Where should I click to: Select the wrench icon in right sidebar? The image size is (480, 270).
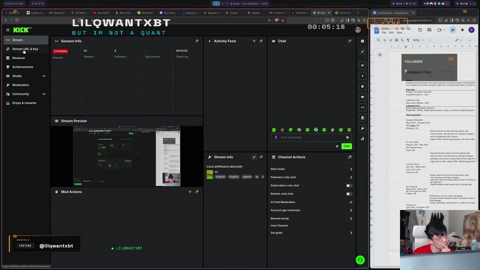(x=362, y=128)
